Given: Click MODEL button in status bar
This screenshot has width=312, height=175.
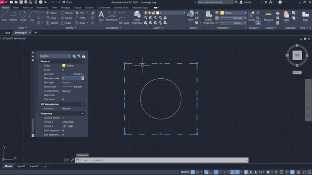Looking at the screenshot, I should [185, 172].
